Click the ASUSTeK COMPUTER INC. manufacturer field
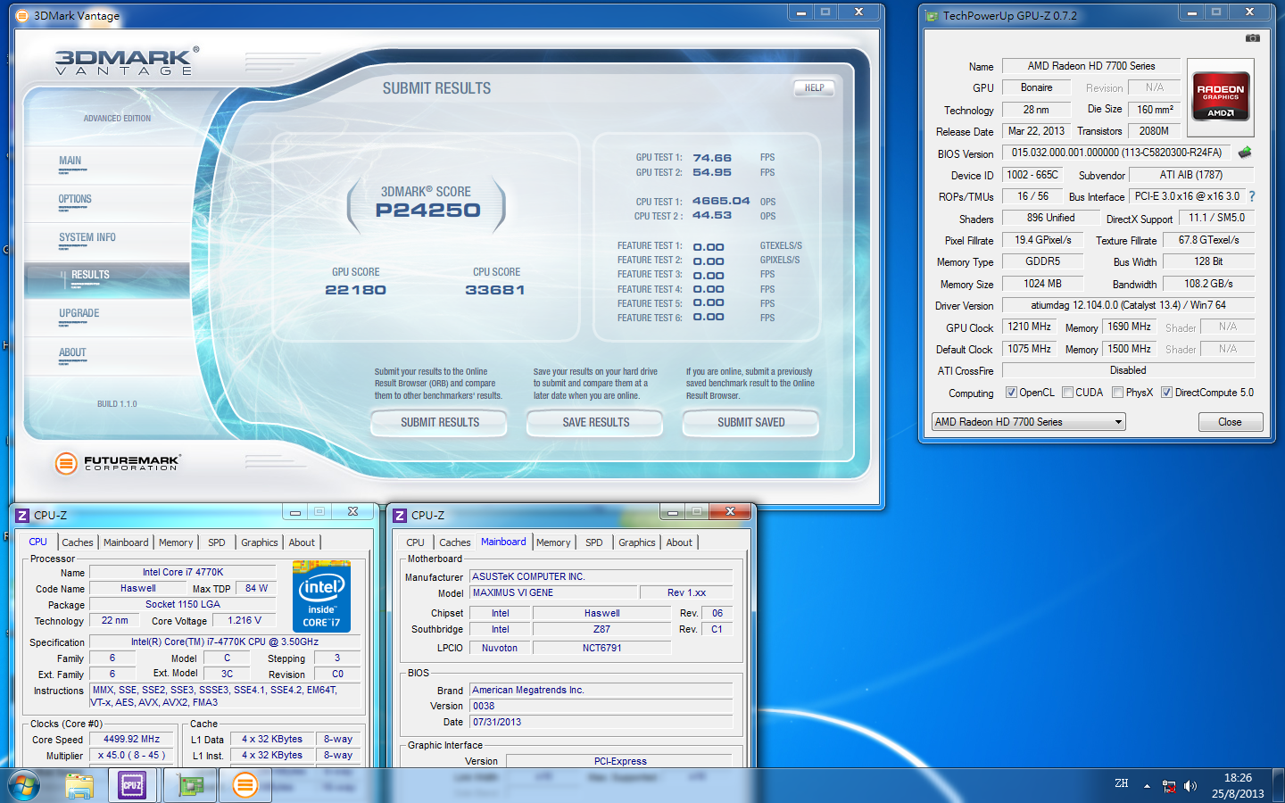Viewport: 1285px width, 803px height. point(601,577)
